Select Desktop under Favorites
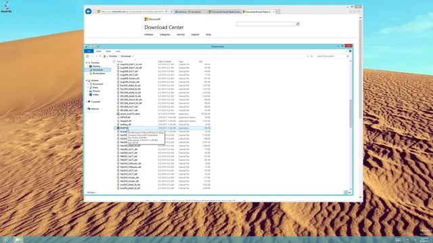Viewport: 433px width, 243px height. [x=96, y=66]
